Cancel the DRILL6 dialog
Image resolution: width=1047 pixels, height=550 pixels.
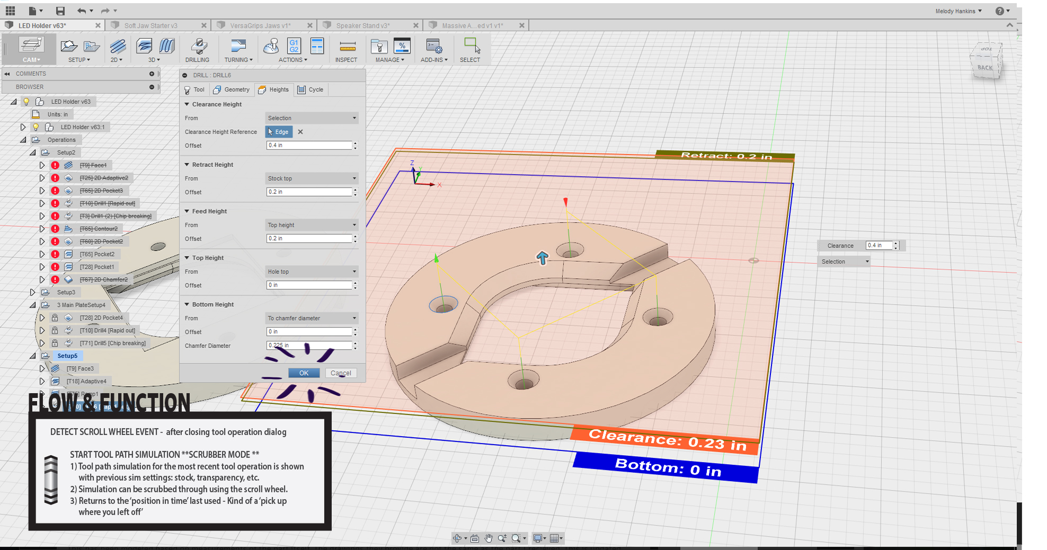tap(341, 373)
